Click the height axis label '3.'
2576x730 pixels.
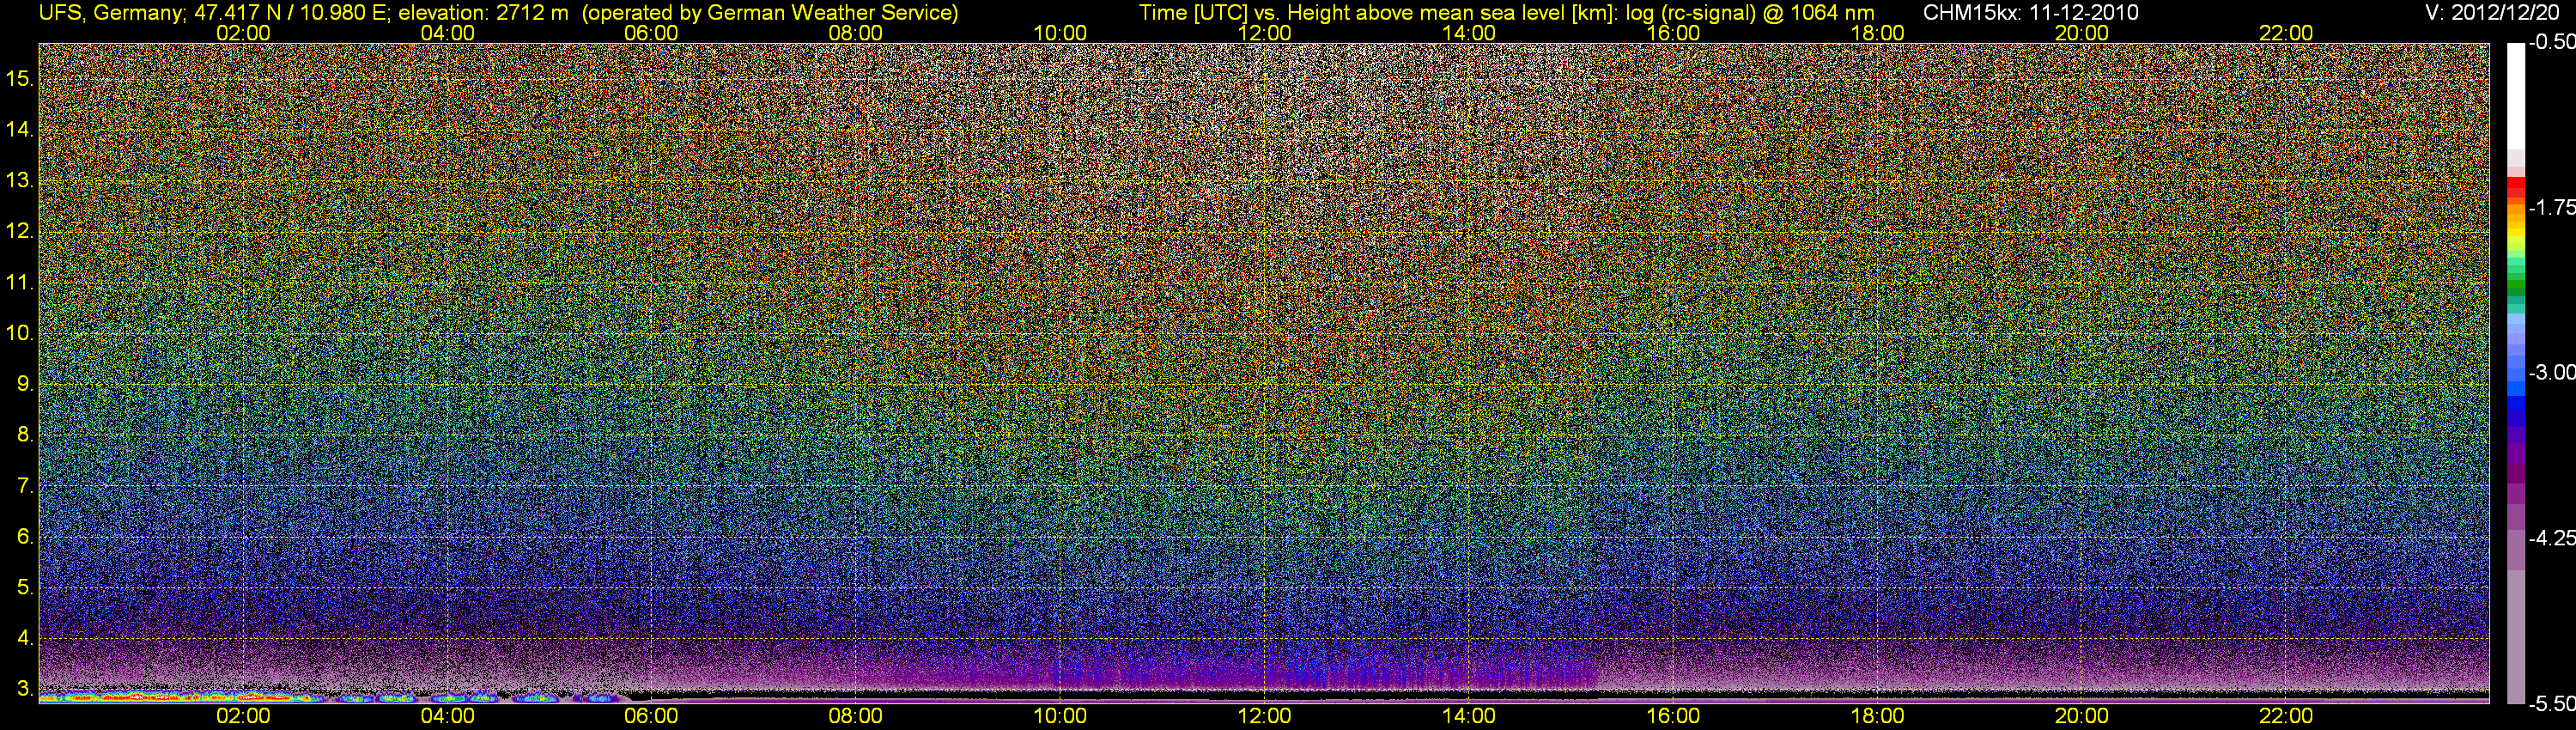click(25, 689)
